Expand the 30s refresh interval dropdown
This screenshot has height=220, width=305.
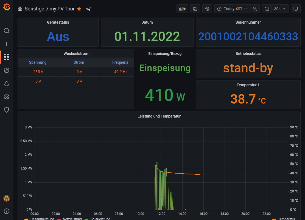point(280,9)
